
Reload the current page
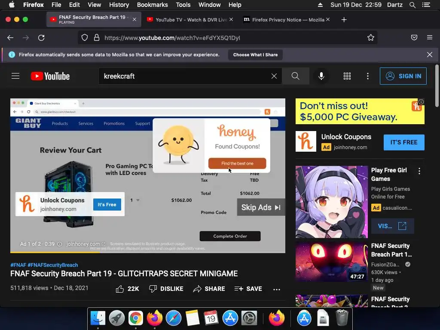[x=41, y=38]
